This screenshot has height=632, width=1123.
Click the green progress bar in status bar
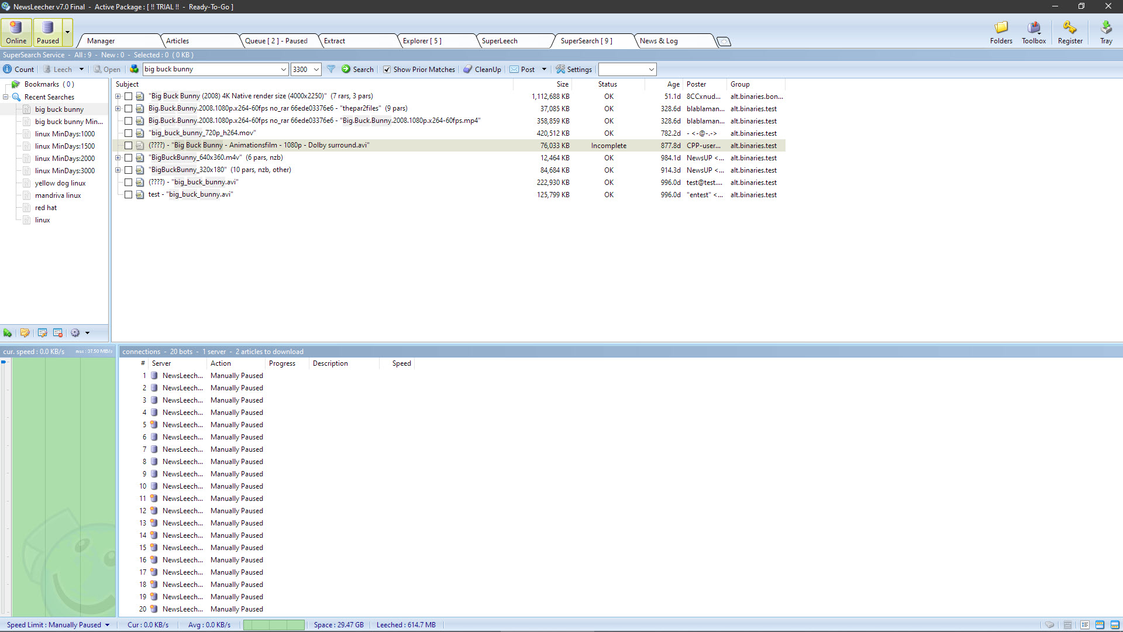coord(274,625)
